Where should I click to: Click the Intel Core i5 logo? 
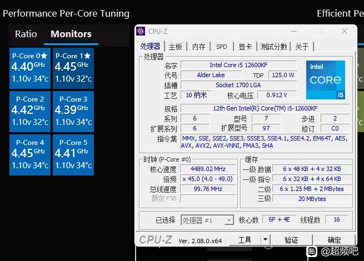[x=326, y=80]
